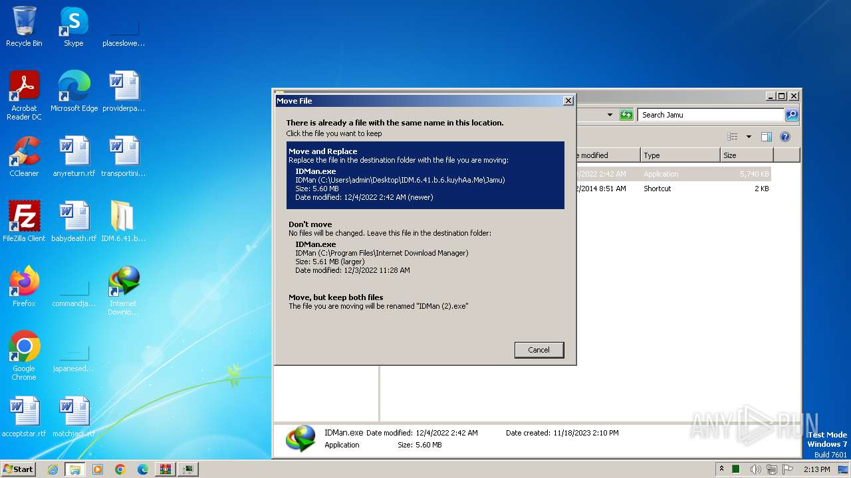Show hidden tray icons arrow
Image resolution: width=851 pixels, height=478 pixels.
(x=722, y=469)
